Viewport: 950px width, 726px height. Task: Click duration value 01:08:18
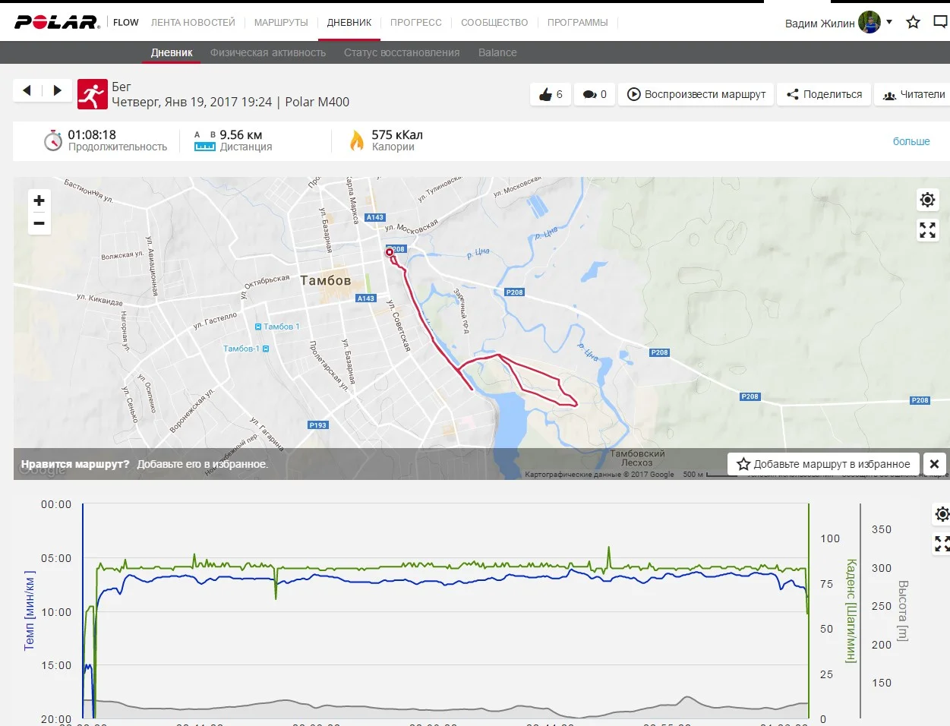(x=92, y=134)
